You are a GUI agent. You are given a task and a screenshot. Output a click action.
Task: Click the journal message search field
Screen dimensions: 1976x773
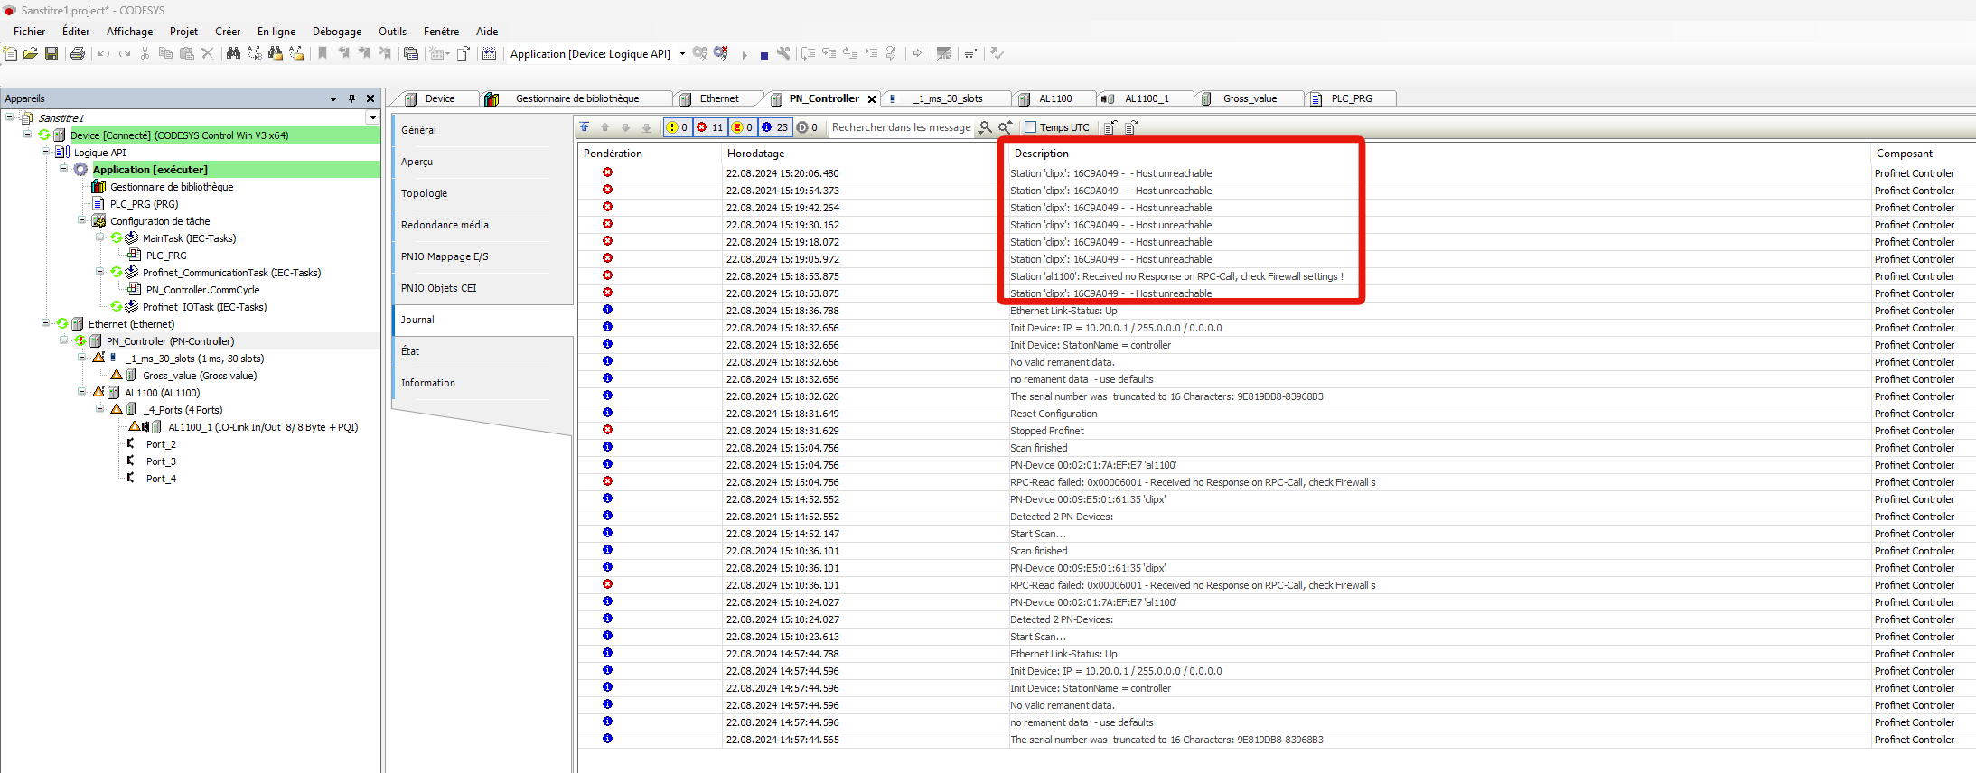tap(900, 127)
